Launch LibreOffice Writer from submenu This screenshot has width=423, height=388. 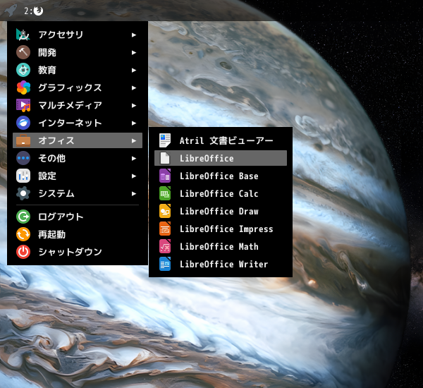coord(221,264)
